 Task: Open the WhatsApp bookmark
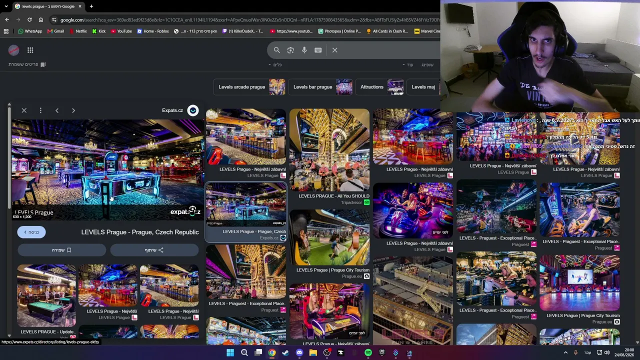[x=30, y=31]
